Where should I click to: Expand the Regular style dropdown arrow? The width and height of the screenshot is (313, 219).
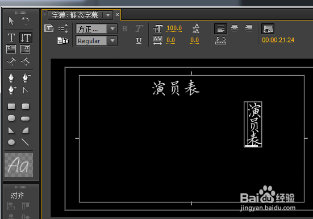point(112,41)
